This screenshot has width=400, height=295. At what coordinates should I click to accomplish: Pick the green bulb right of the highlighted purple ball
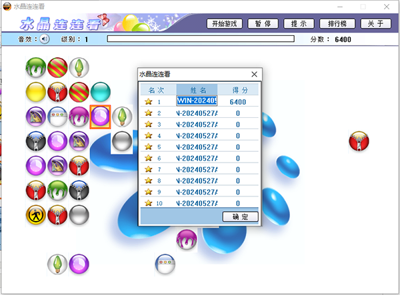pyautogui.click(x=122, y=117)
